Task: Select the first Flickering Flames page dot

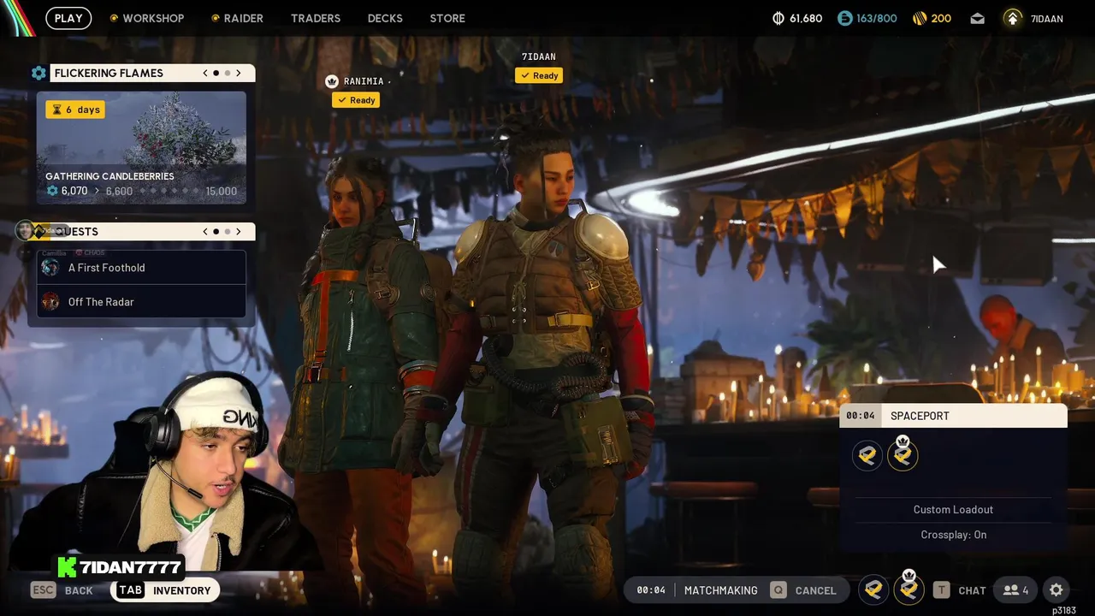Action: point(216,74)
